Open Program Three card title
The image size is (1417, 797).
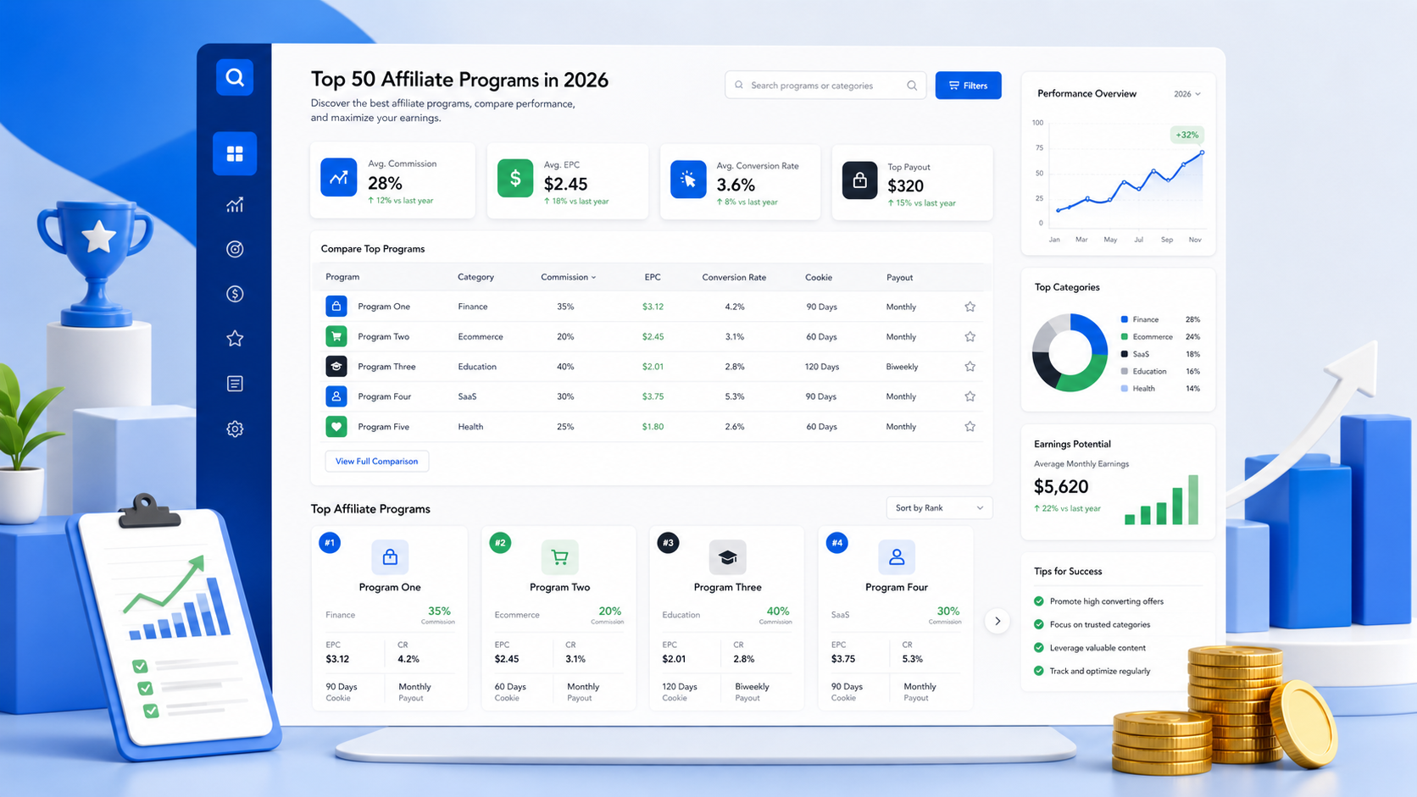pos(727,587)
